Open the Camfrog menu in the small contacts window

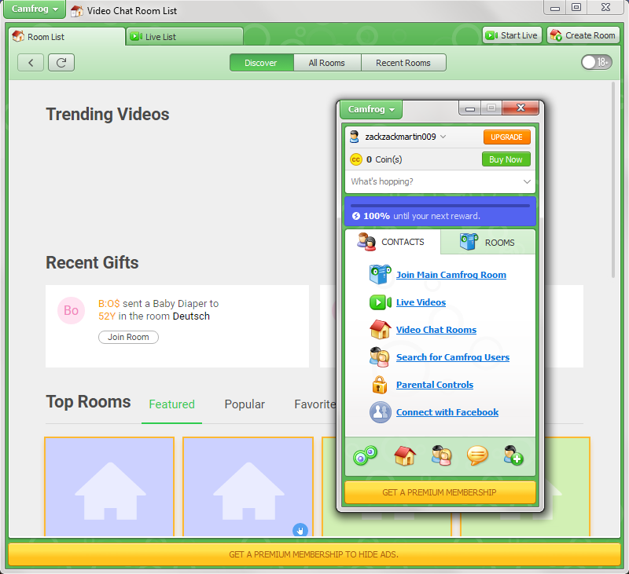point(370,109)
